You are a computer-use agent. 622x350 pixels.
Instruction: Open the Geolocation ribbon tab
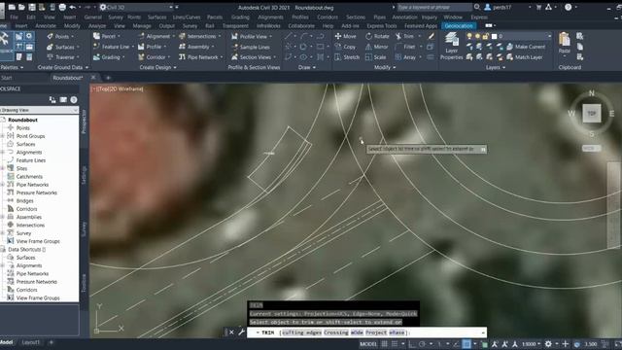pyautogui.click(x=459, y=26)
